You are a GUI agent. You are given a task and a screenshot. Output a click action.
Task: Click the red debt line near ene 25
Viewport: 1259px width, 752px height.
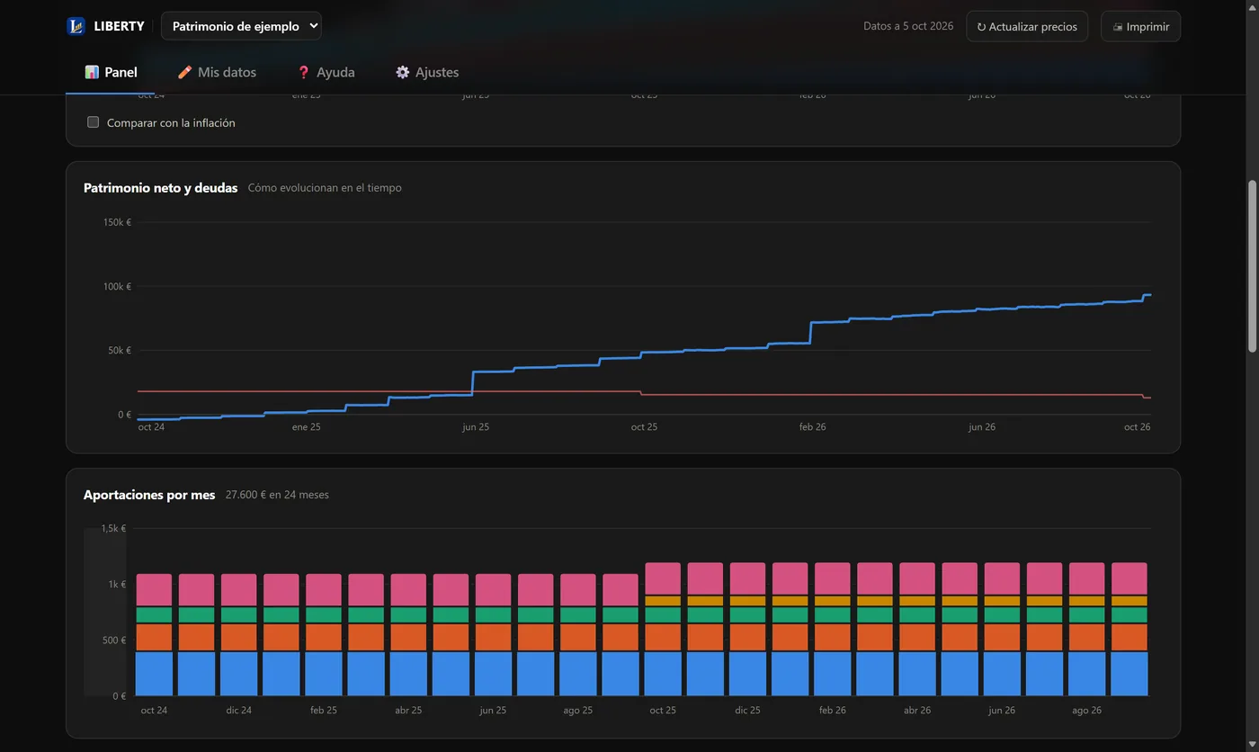(306, 391)
